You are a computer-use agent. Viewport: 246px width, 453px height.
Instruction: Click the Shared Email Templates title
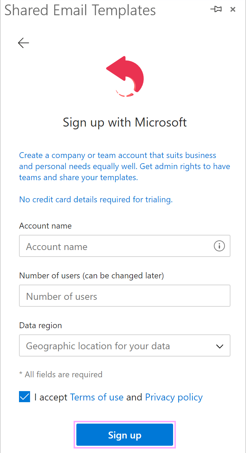(x=80, y=10)
